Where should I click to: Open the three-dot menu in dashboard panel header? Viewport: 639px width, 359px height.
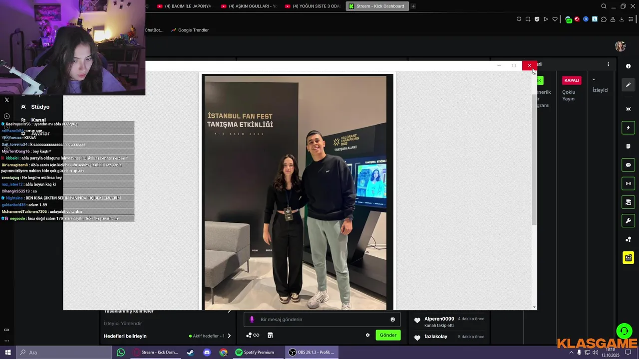608,64
